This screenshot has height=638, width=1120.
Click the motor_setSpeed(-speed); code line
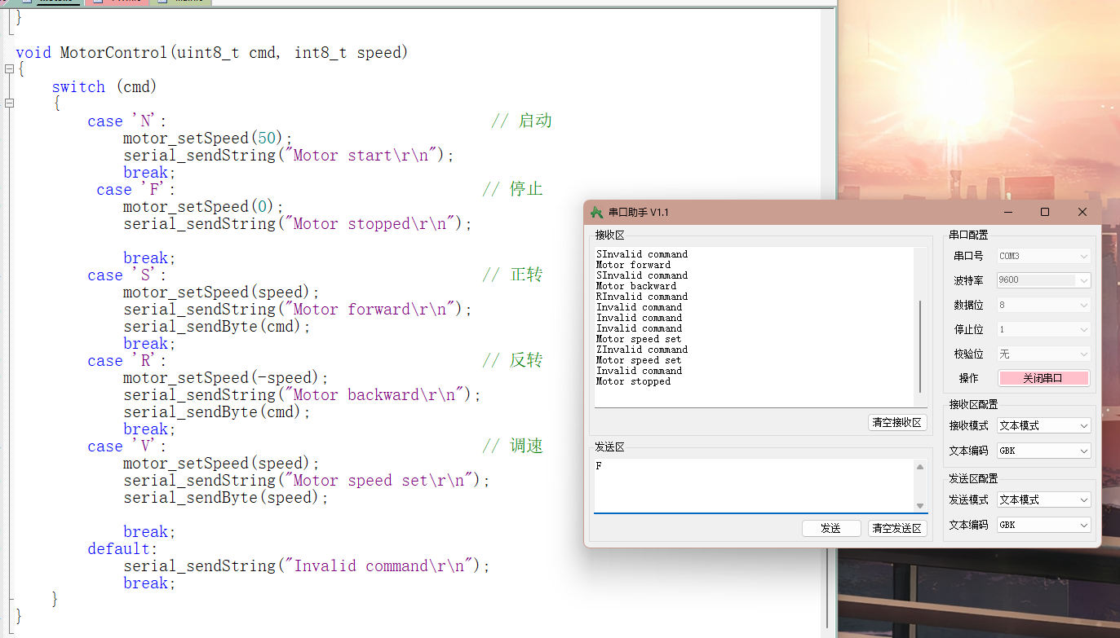226,378
